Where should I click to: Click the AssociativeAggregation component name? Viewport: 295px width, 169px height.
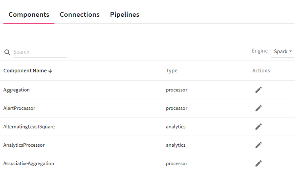(x=29, y=163)
